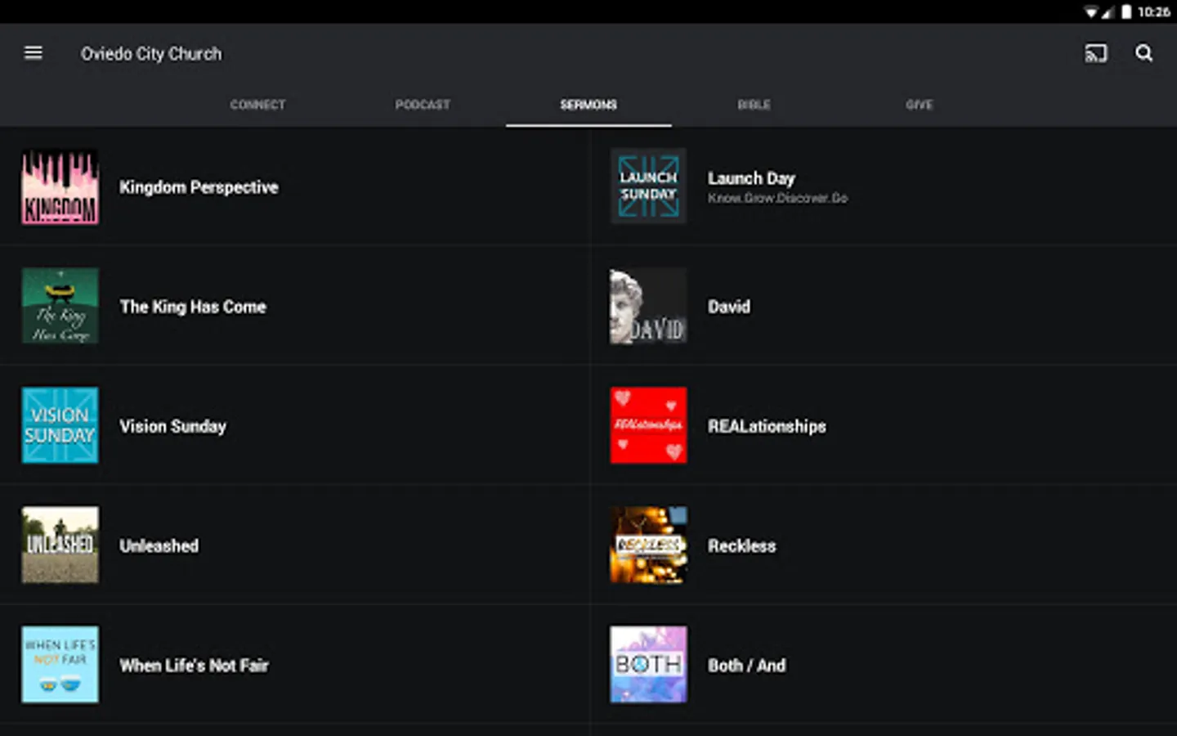Tap the Both / And artwork
The height and width of the screenshot is (736, 1177).
tap(648, 664)
